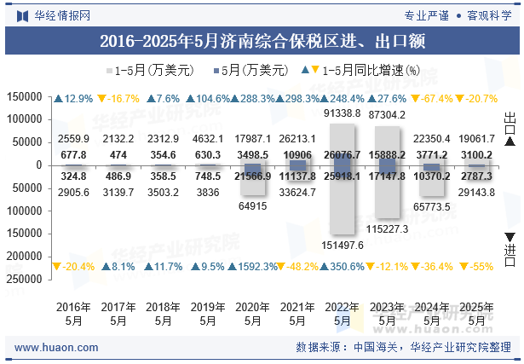Click the yellow down-triangle legend marker
Image resolution: width=524 pixels, height=364 pixels.
(x=315, y=70)
